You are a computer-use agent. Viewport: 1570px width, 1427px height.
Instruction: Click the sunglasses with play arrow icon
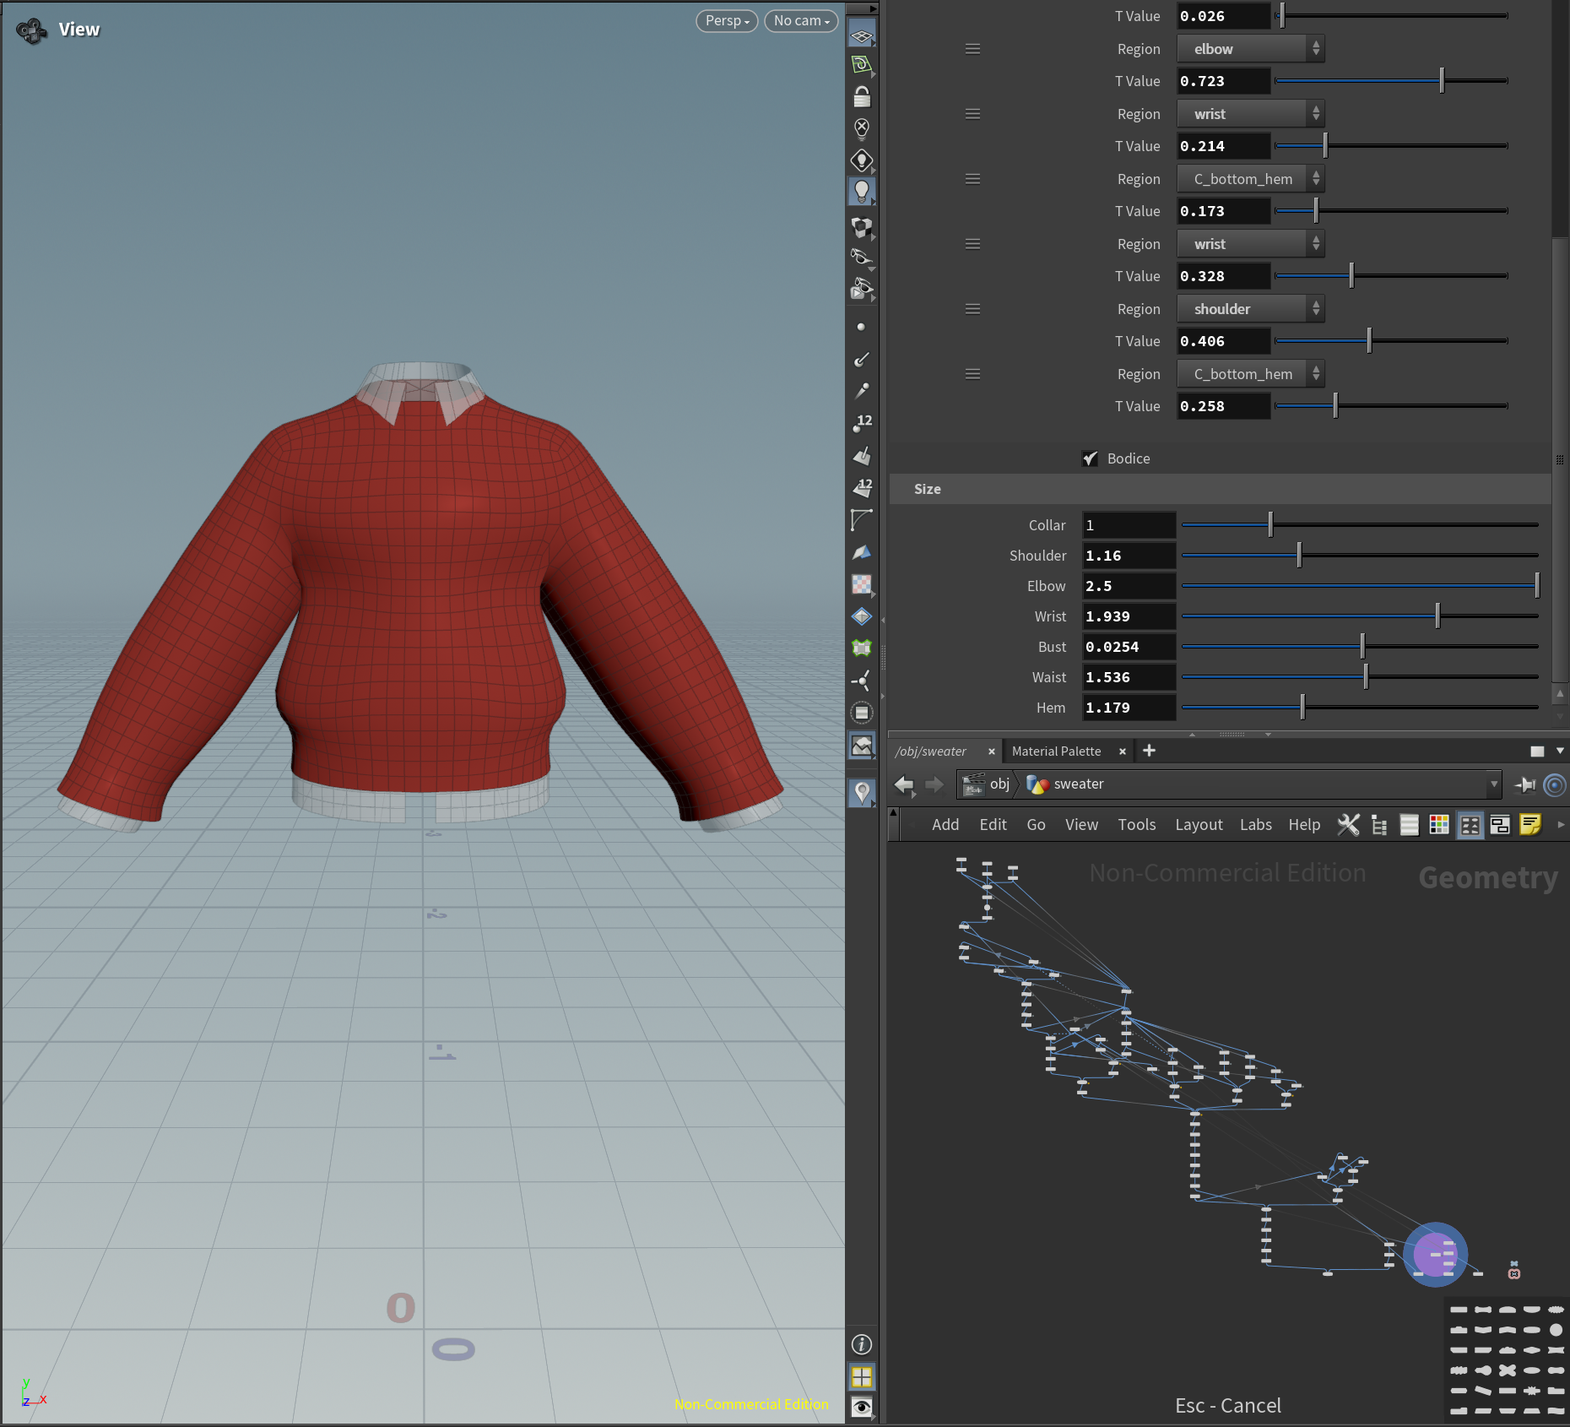coord(861,289)
